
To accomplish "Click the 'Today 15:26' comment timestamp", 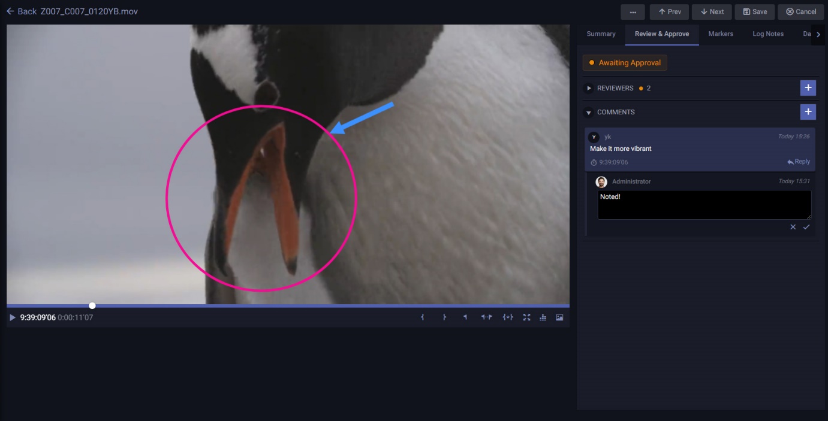I will pyautogui.click(x=794, y=137).
